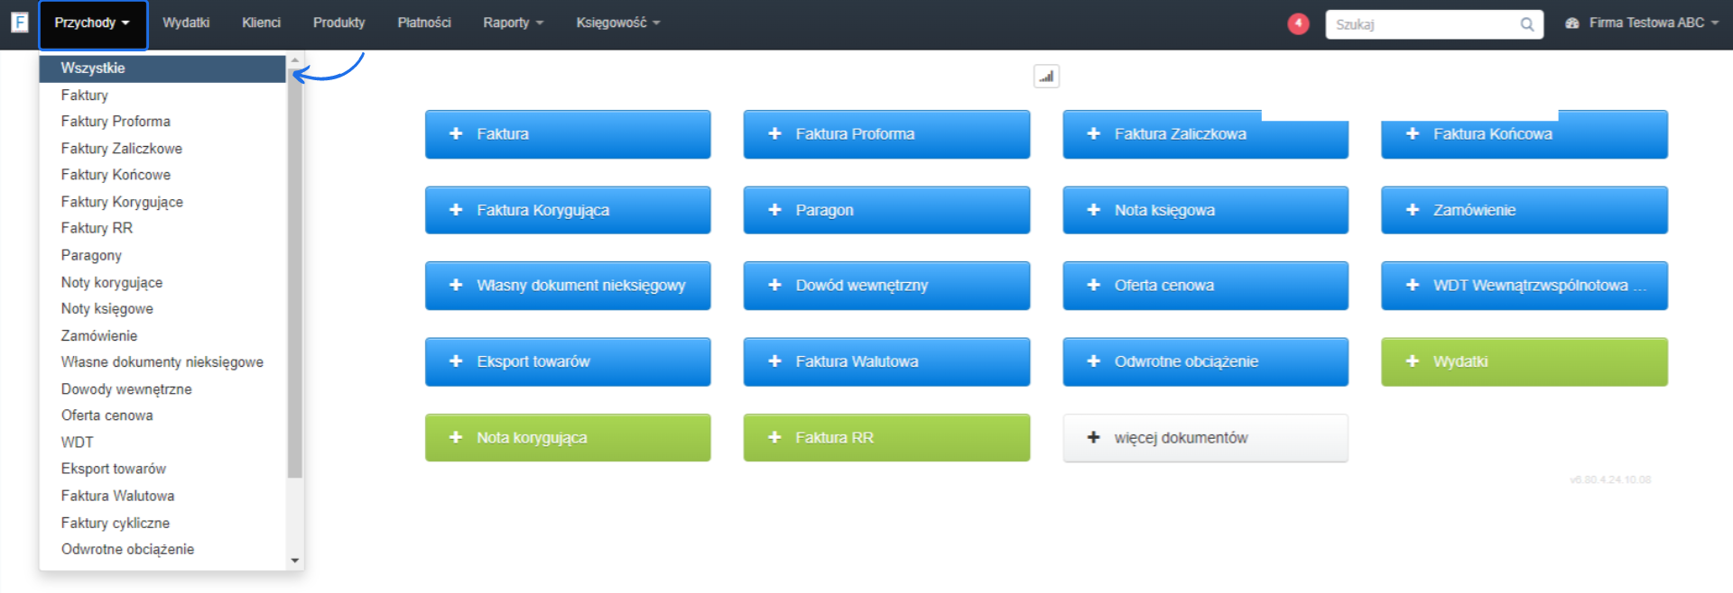
Task: Create a new Zamówienie button
Action: pos(1524,210)
